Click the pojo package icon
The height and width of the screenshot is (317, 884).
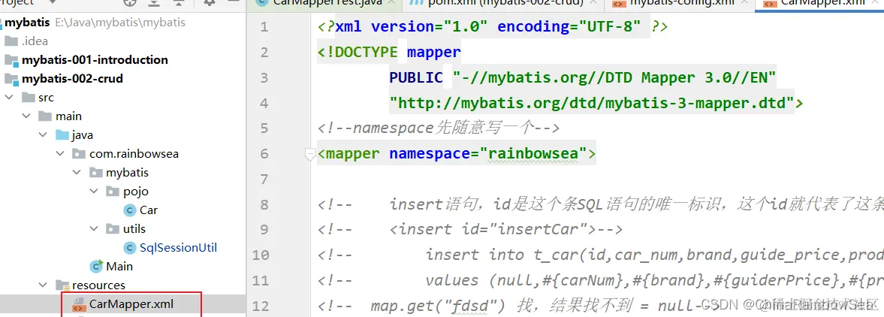pyautogui.click(x=113, y=192)
